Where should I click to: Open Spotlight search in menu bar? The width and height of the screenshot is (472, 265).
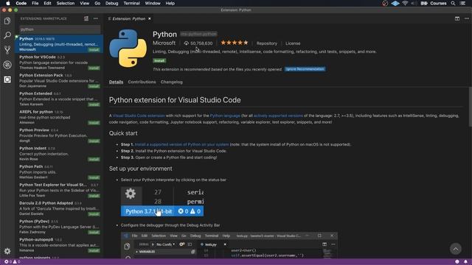[x=453, y=3]
